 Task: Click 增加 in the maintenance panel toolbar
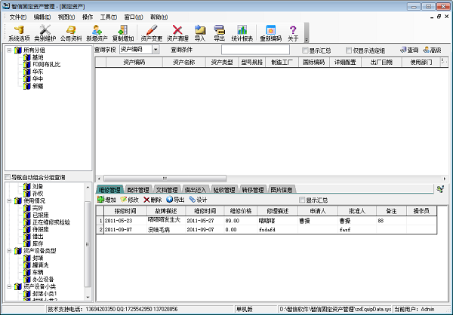click(x=106, y=200)
